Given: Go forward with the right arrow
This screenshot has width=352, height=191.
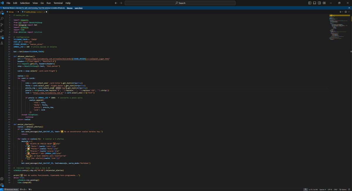Looking at the screenshot, I should (121, 3).
